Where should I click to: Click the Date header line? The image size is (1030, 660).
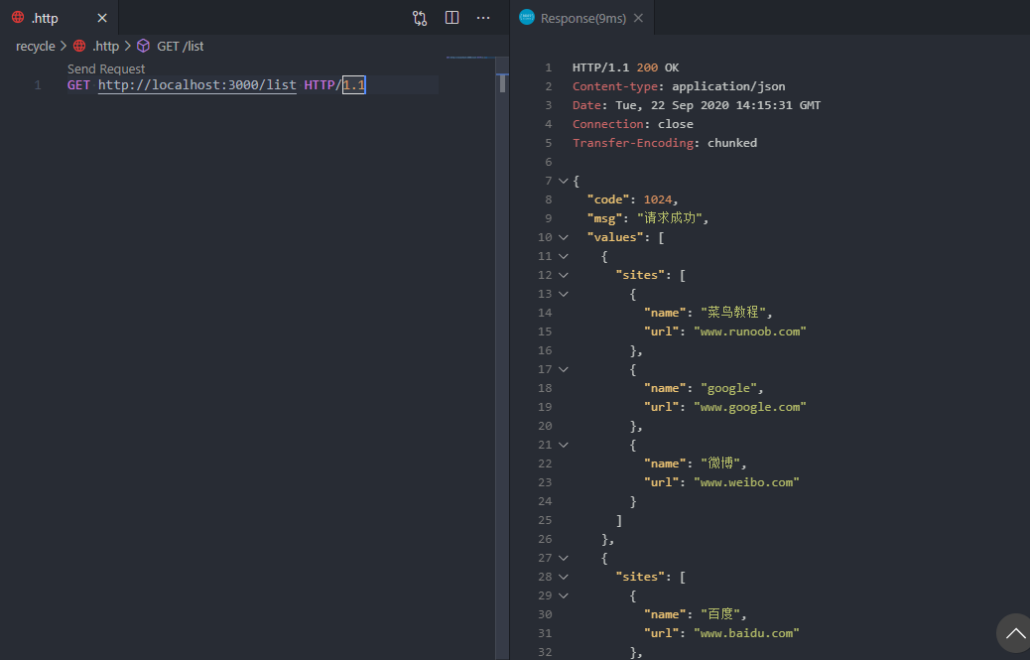point(697,105)
